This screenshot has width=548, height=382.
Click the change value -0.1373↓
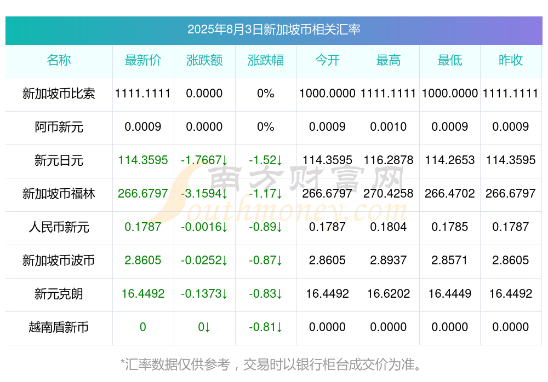[x=204, y=294]
